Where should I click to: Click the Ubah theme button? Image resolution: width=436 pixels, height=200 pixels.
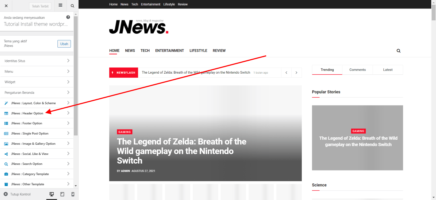64,44
